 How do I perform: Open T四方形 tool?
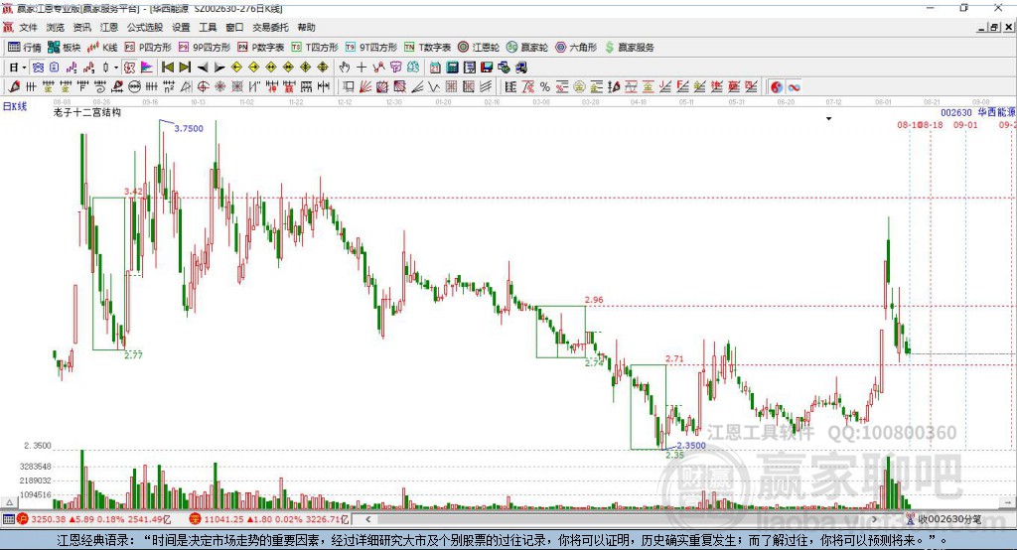pyautogui.click(x=315, y=48)
